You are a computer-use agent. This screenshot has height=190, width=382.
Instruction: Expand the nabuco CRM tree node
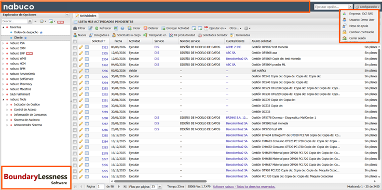coord(3,48)
